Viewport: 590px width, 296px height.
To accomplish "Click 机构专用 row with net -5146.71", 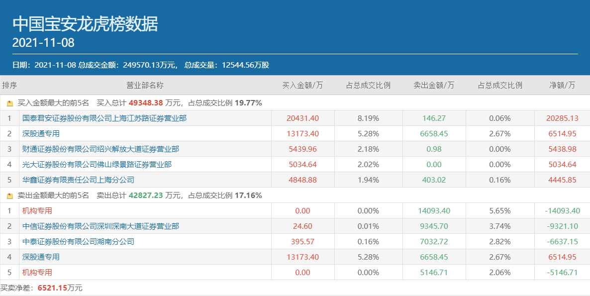I will (37, 273).
